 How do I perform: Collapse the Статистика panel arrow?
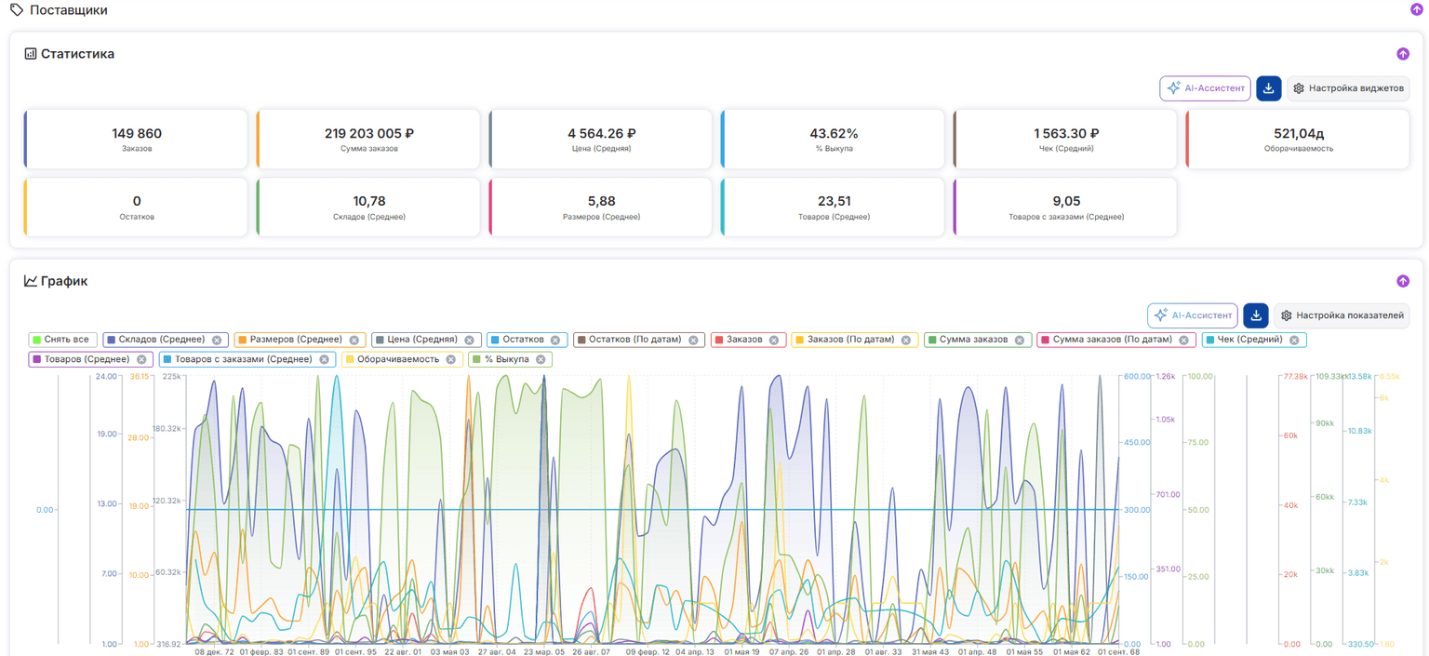(x=1403, y=54)
